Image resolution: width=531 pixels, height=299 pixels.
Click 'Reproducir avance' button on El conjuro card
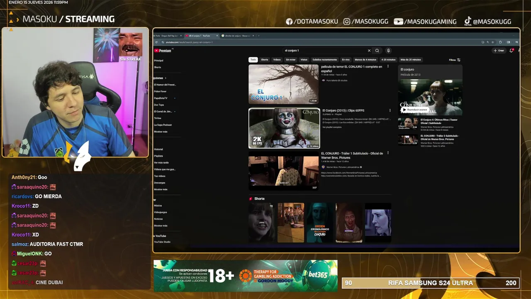coord(415,110)
